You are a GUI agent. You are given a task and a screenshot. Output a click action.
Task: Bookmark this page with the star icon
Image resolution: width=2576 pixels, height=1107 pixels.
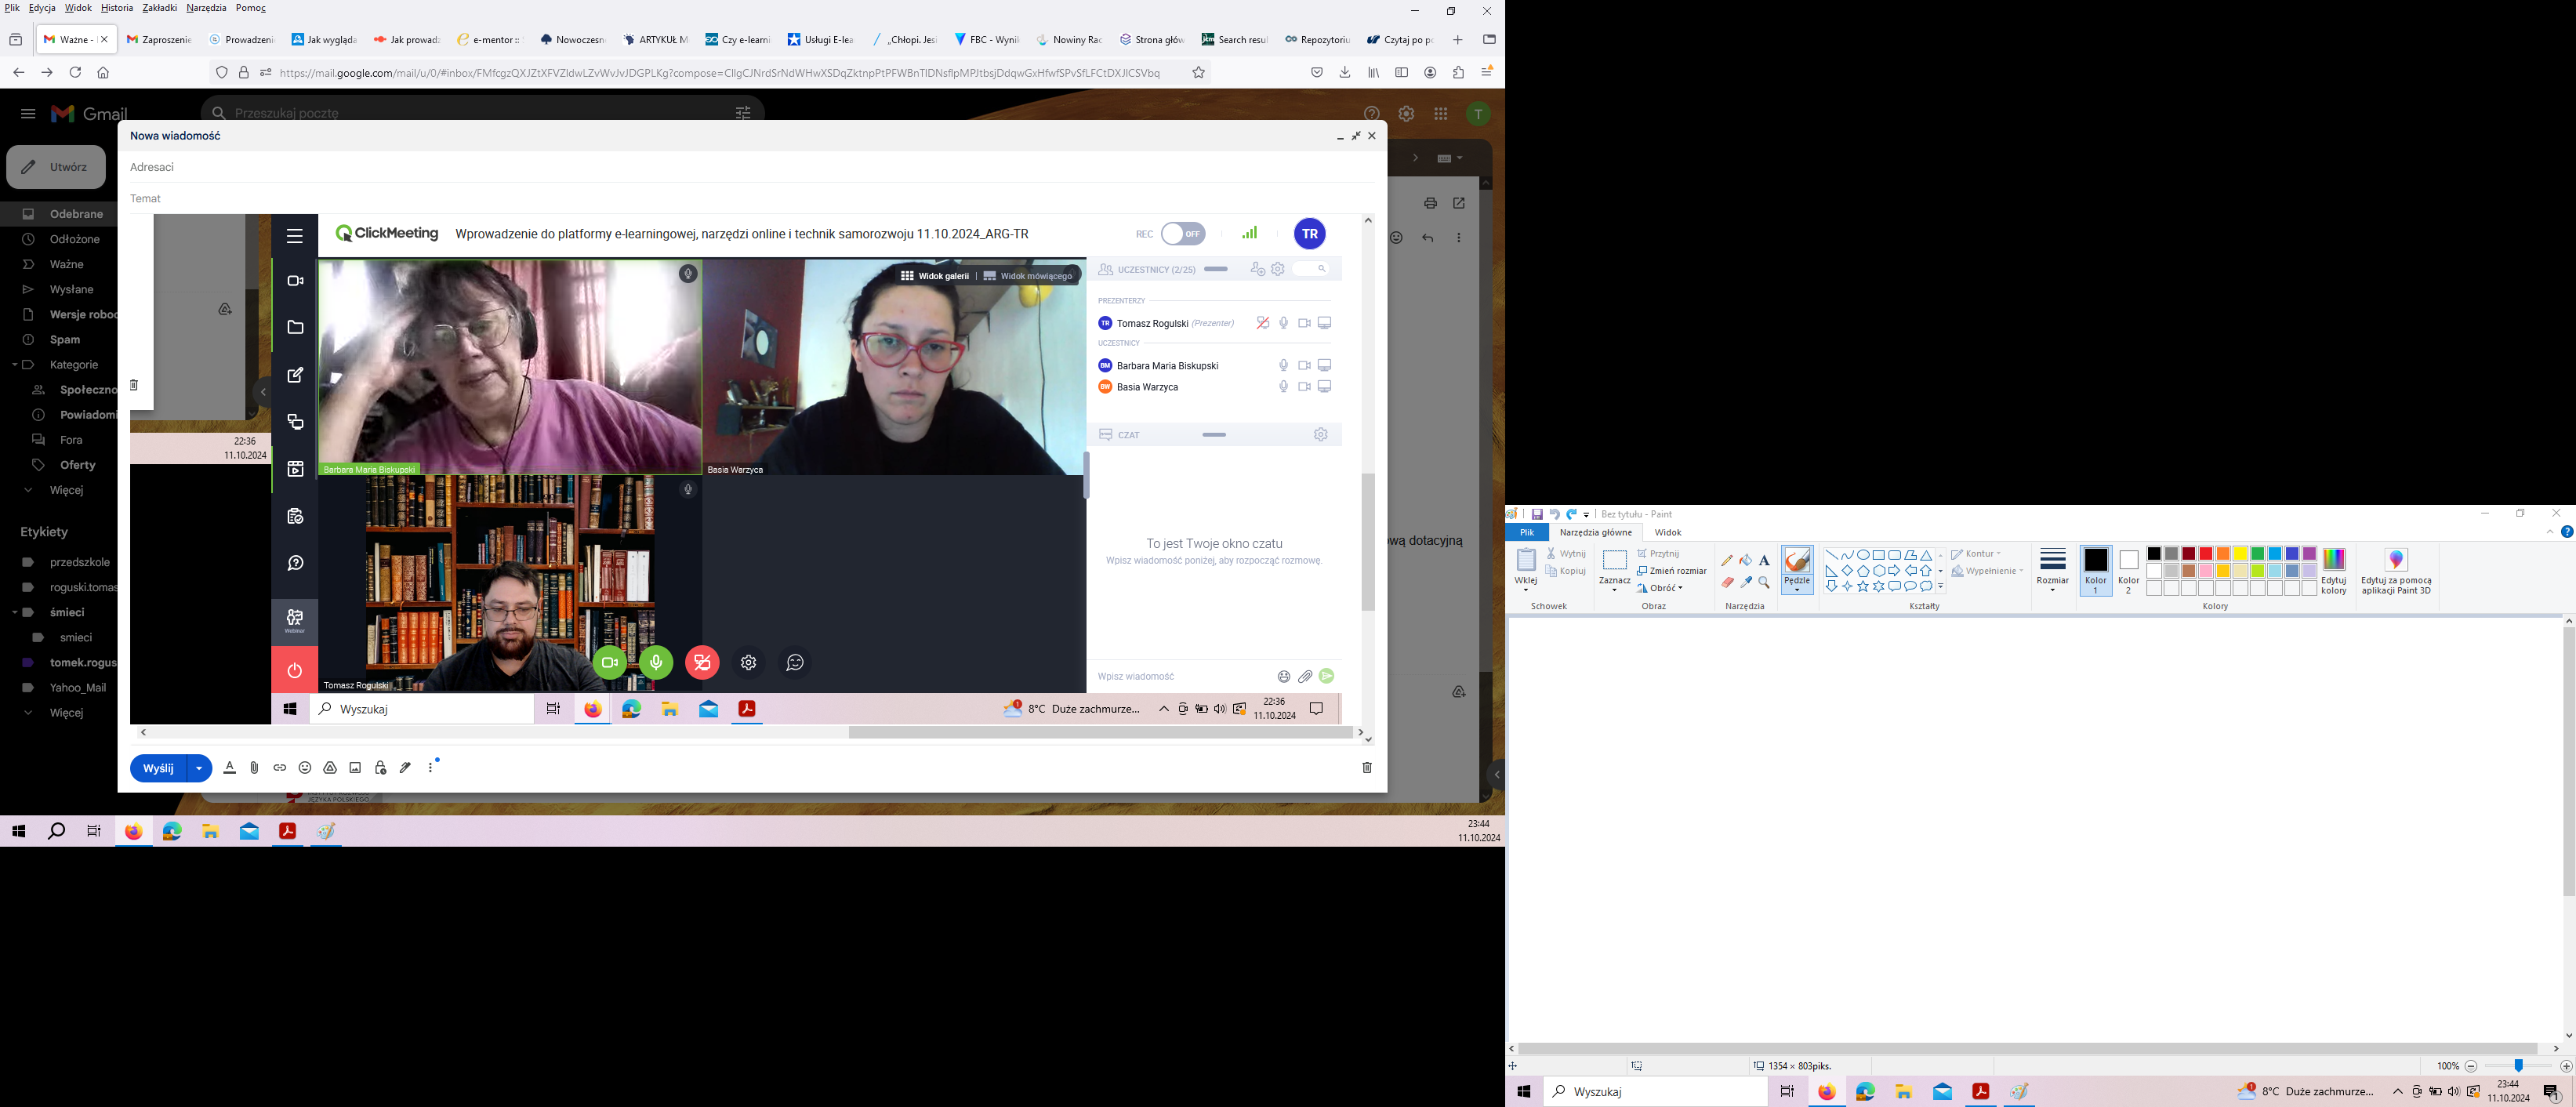click(x=1198, y=72)
